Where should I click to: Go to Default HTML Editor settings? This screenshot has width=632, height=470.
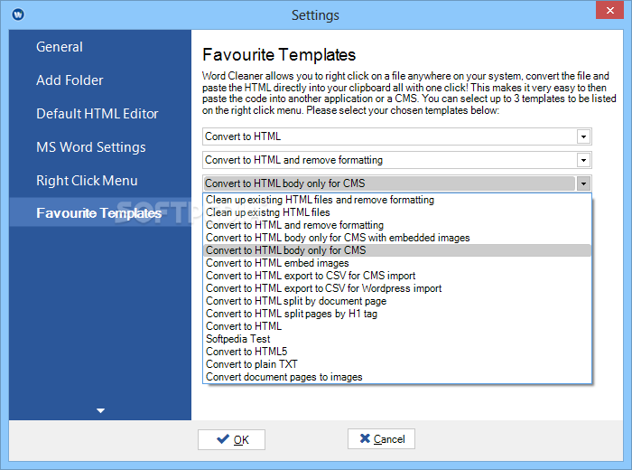click(x=98, y=114)
